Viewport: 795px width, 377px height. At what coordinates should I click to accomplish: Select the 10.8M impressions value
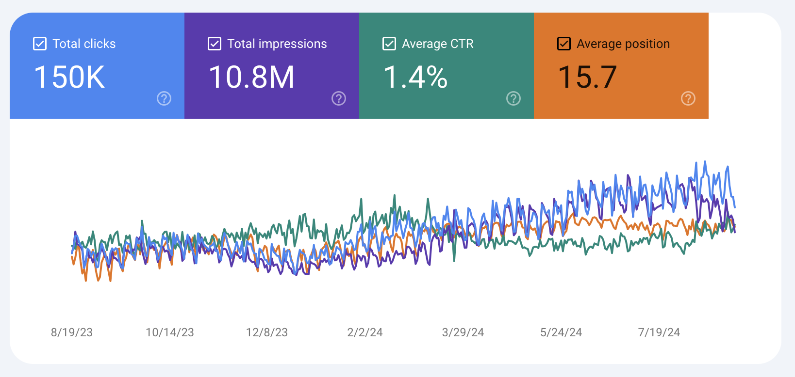point(251,77)
